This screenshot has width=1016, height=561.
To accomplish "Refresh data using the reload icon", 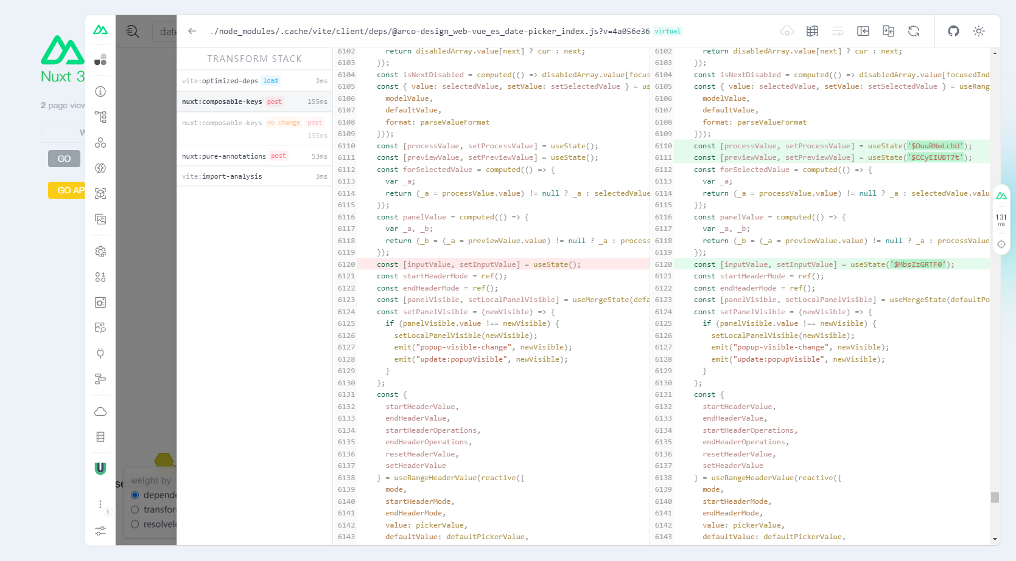I will pyautogui.click(x=914, y=31).
